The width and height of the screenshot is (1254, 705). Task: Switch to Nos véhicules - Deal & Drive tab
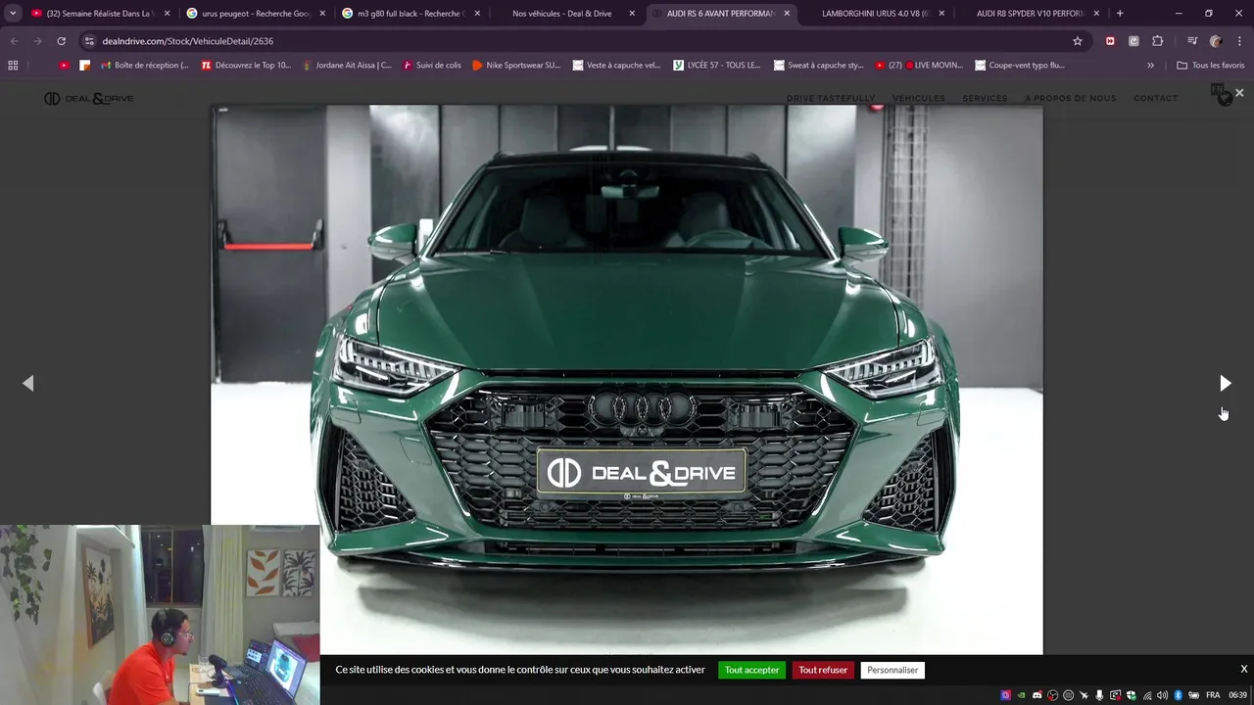[x=566, y=14]
